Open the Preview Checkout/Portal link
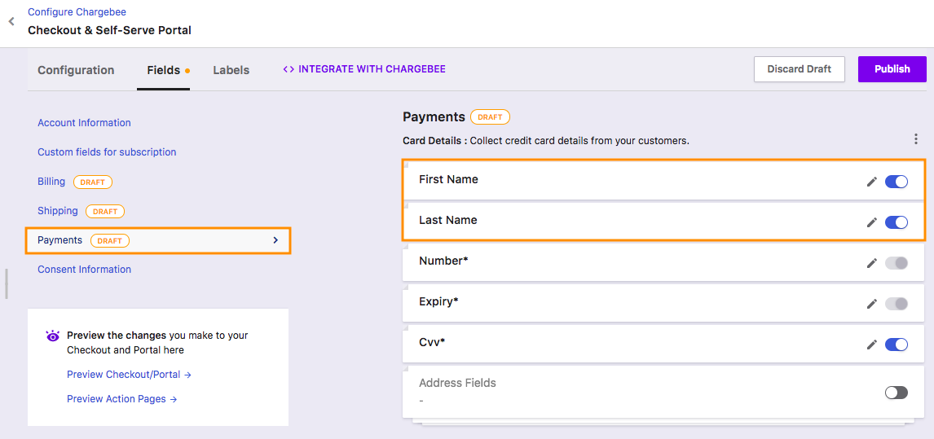Screen dimensions: 934x439 (129, 375)
